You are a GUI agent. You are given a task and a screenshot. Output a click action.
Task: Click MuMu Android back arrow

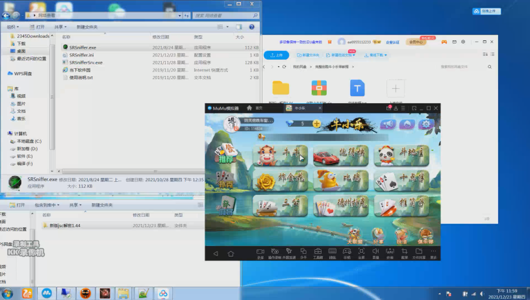pos(216,253)
